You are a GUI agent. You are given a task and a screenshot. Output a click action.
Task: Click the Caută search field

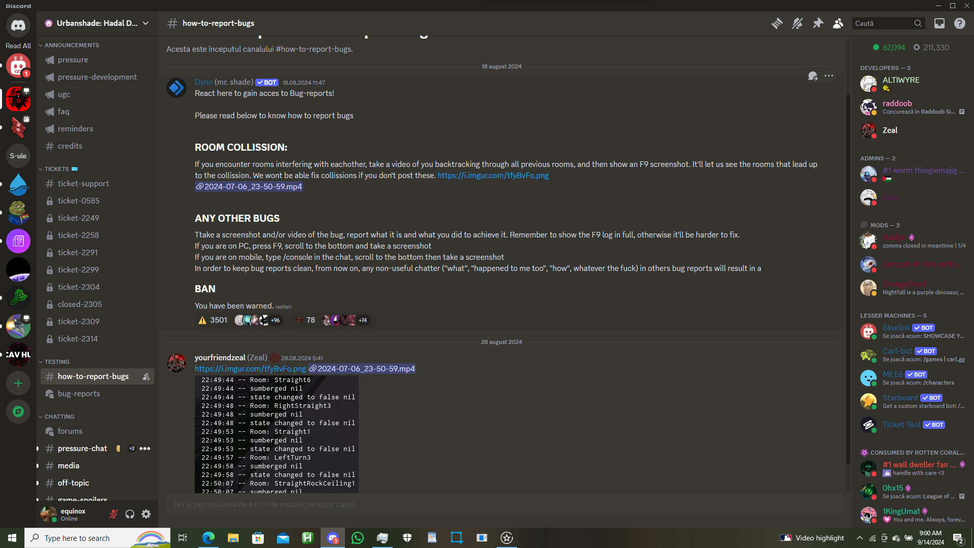(x=883, y=23)
